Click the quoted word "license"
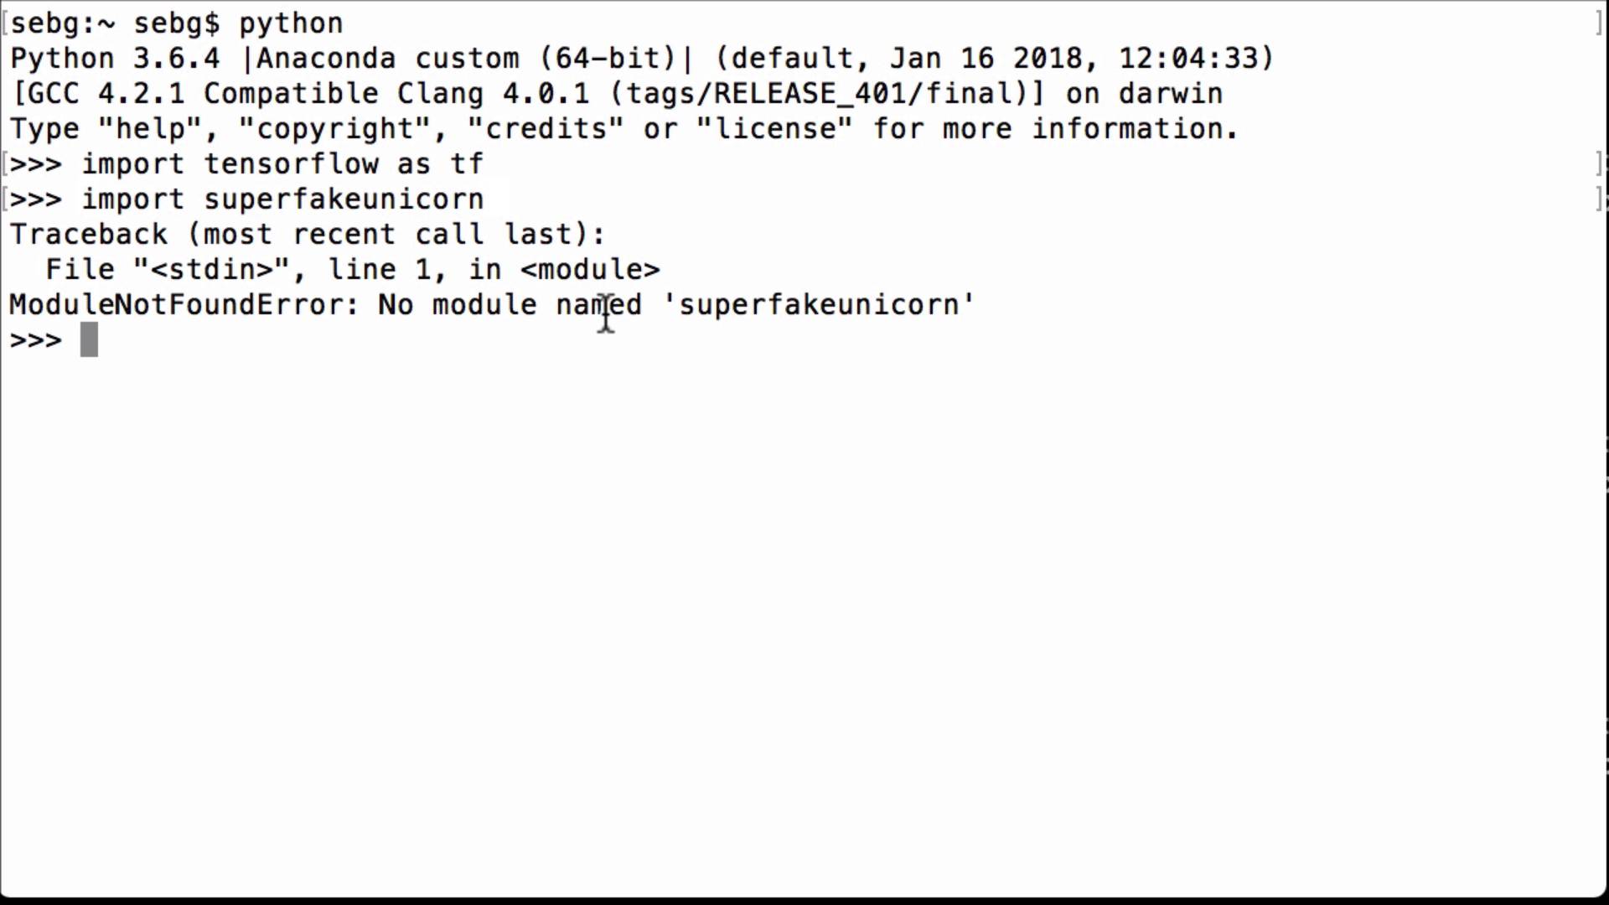1609x905 pixels. (774, 129)
